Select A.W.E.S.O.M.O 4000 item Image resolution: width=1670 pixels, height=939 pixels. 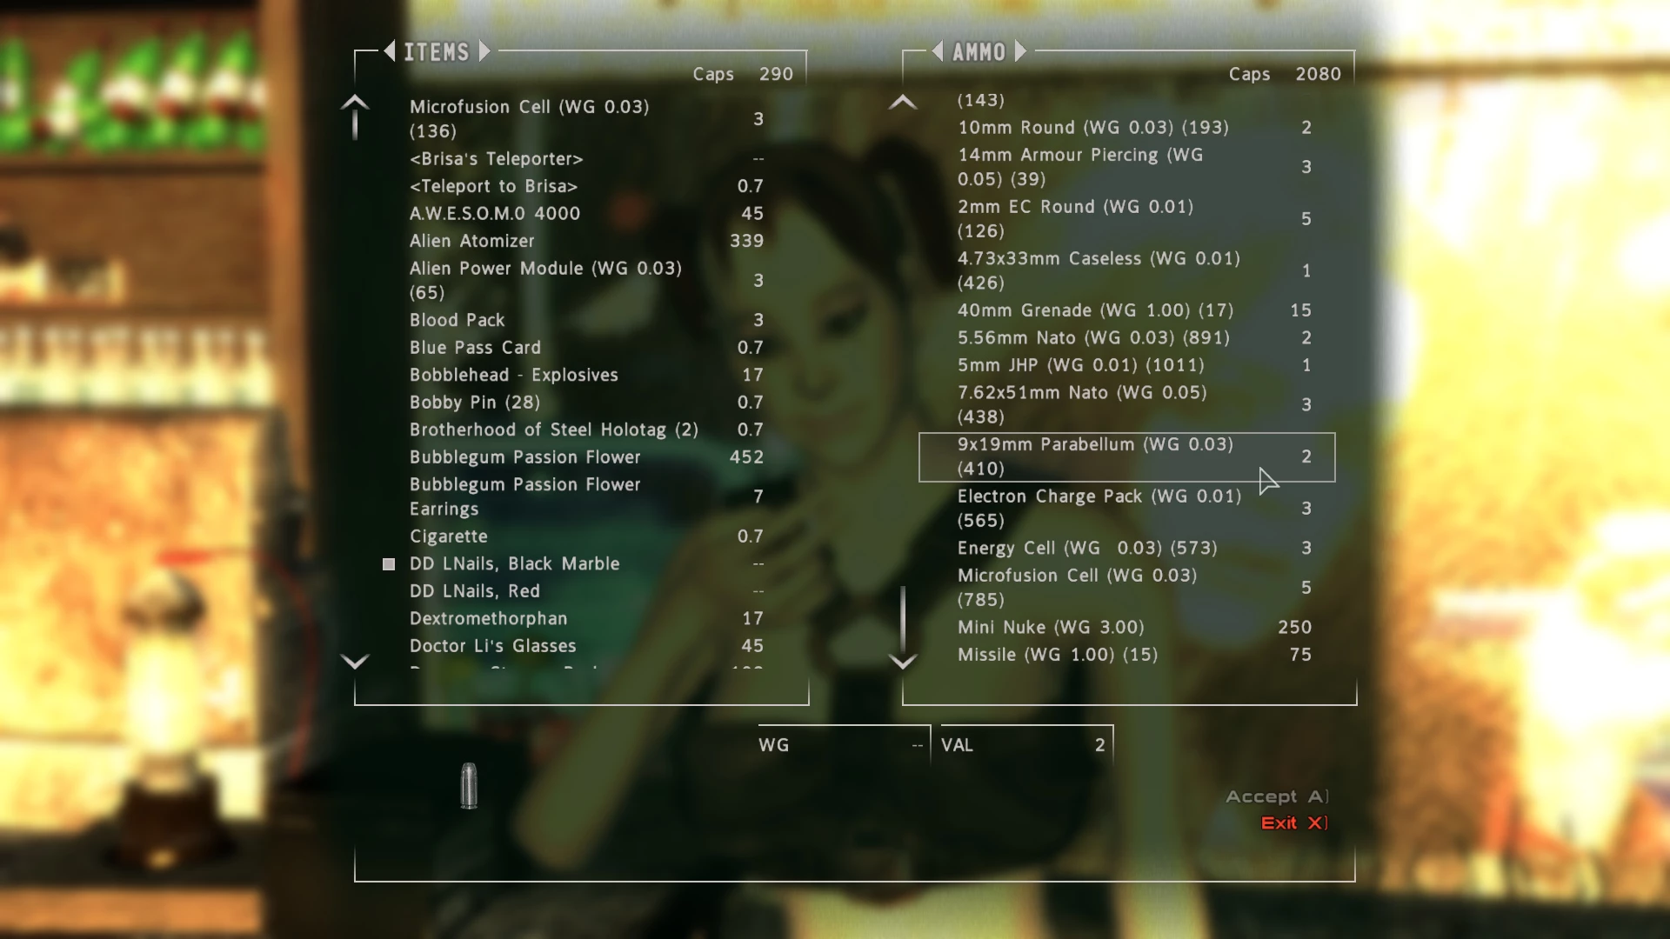coord(587,214)
